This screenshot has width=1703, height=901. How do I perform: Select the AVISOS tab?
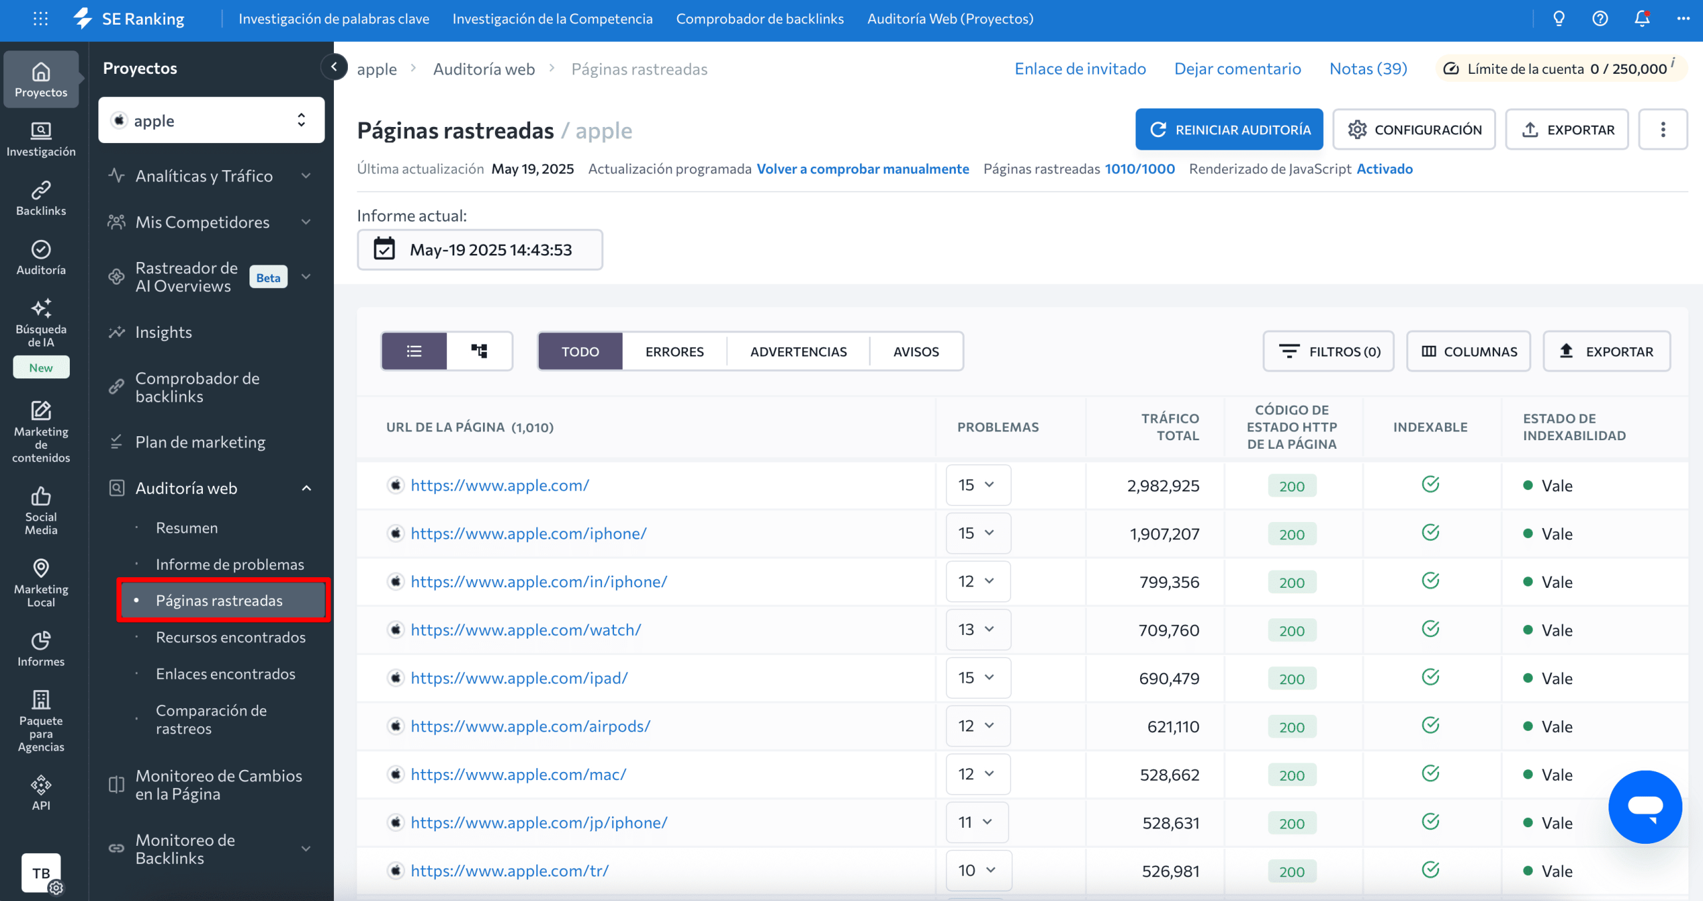916,350
